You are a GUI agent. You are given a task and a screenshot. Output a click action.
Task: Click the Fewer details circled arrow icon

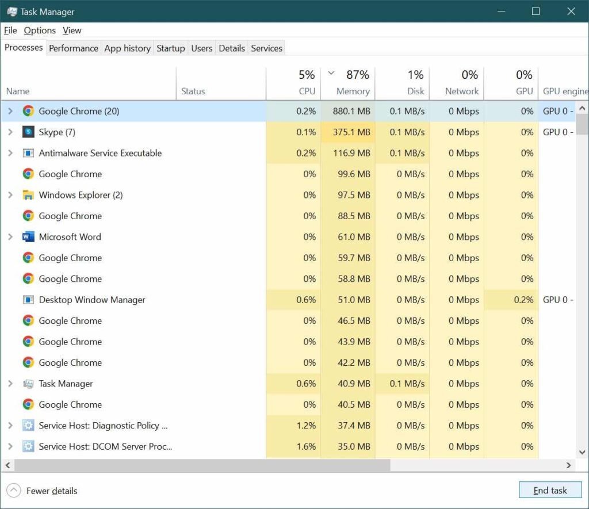(14, 490)
